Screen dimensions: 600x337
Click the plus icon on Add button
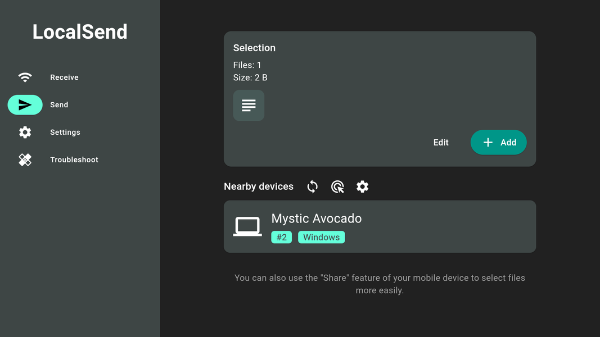coord(488,143)
